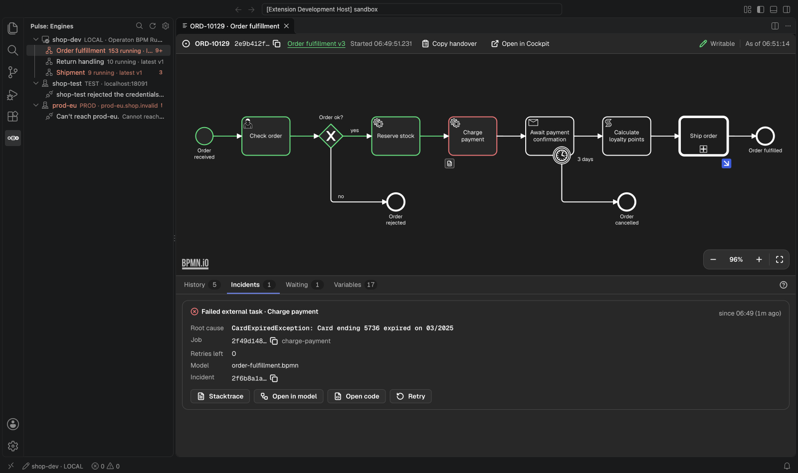Screen dimensions: 798x473
Task: Customize layout from title bar
Action: 748,9
